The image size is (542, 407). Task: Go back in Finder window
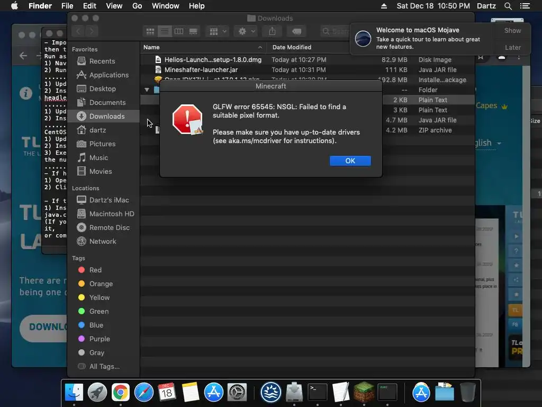[78, 31]
